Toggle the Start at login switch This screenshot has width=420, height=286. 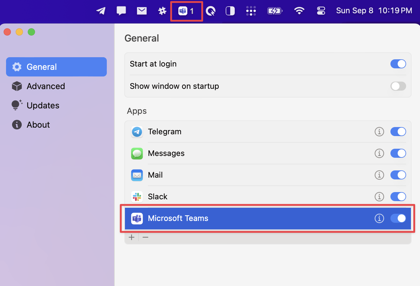[x=398, y=64]
